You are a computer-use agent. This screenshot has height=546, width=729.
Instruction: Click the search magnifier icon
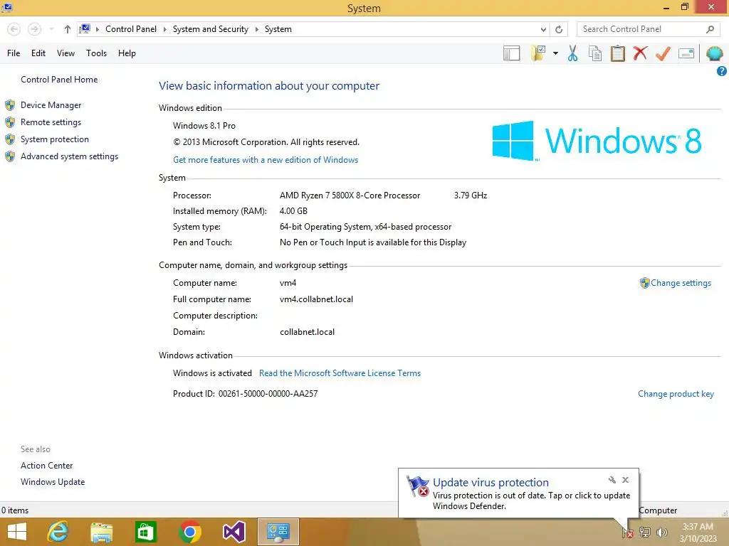pyautogui.click(x=710, y=29)
